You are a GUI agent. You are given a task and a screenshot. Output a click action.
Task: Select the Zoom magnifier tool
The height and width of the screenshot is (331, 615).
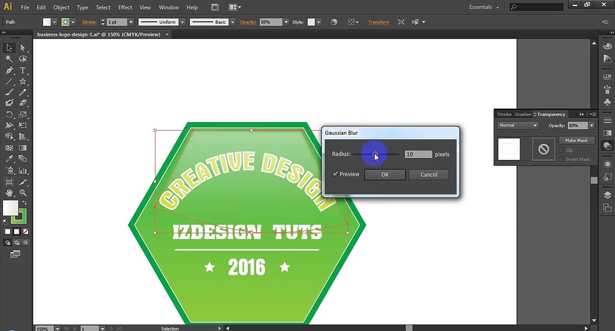[x=23, y=193]
